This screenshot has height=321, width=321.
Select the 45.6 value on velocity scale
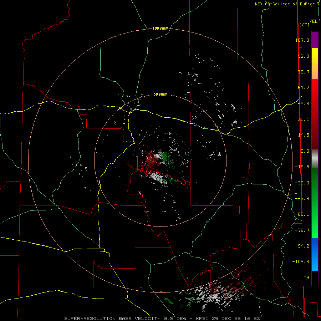(x=304, y=103)
